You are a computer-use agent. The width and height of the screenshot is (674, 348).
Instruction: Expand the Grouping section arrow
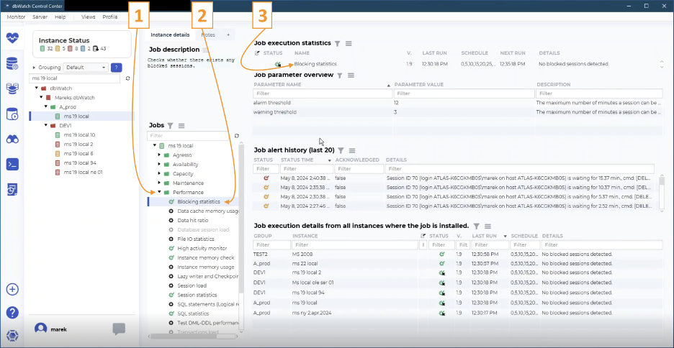click(35, 68)
